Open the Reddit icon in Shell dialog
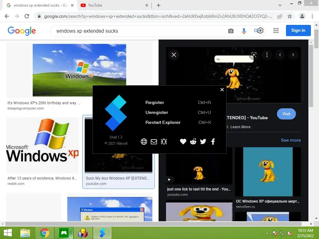Image resolution: width=319 pixels, height=239 pixels. click(193, 142)
